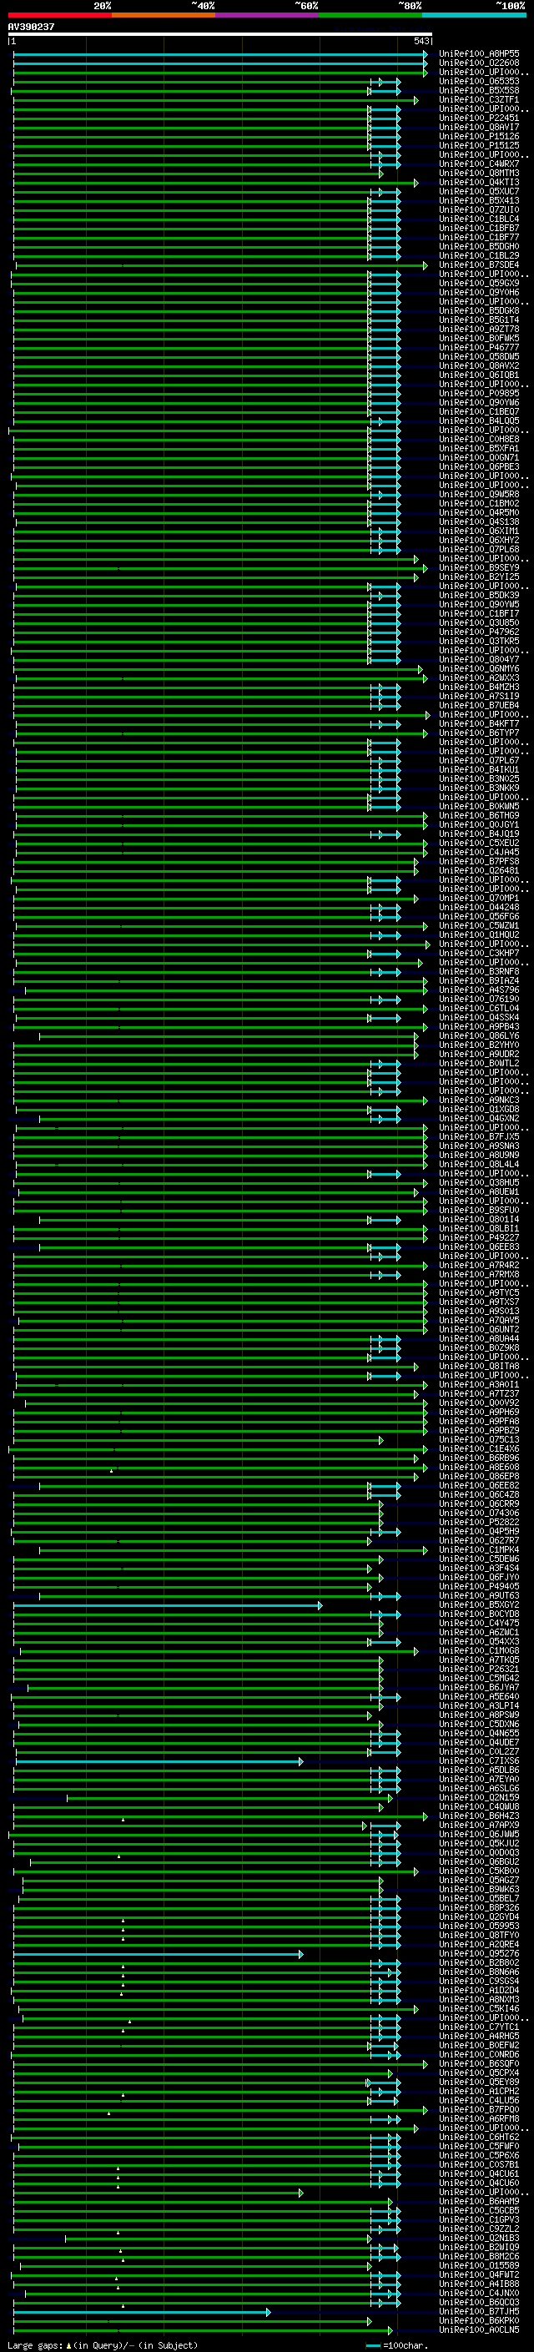The image size is (534, 2352).
Task: Open last hit UniRef100_A0CLN5
Action: (479, 2329)
